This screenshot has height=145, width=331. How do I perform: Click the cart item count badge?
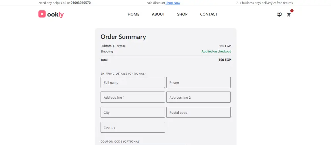click(x=292, y=11)
